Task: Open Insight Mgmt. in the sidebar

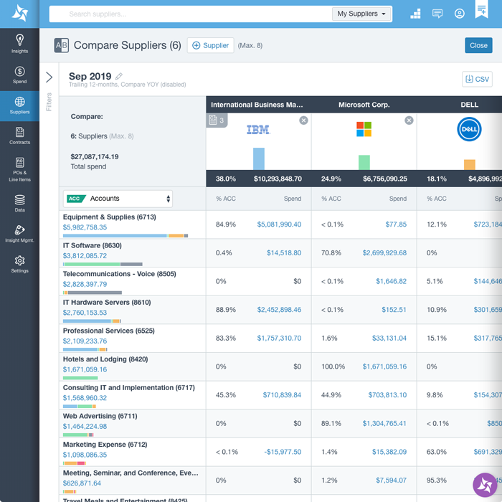Action: [x=19, y=234]
